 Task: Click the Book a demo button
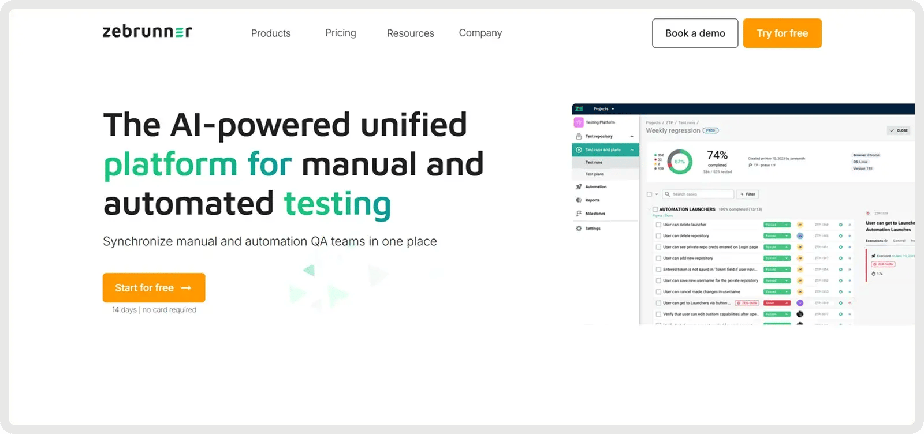tap(695, 33)
